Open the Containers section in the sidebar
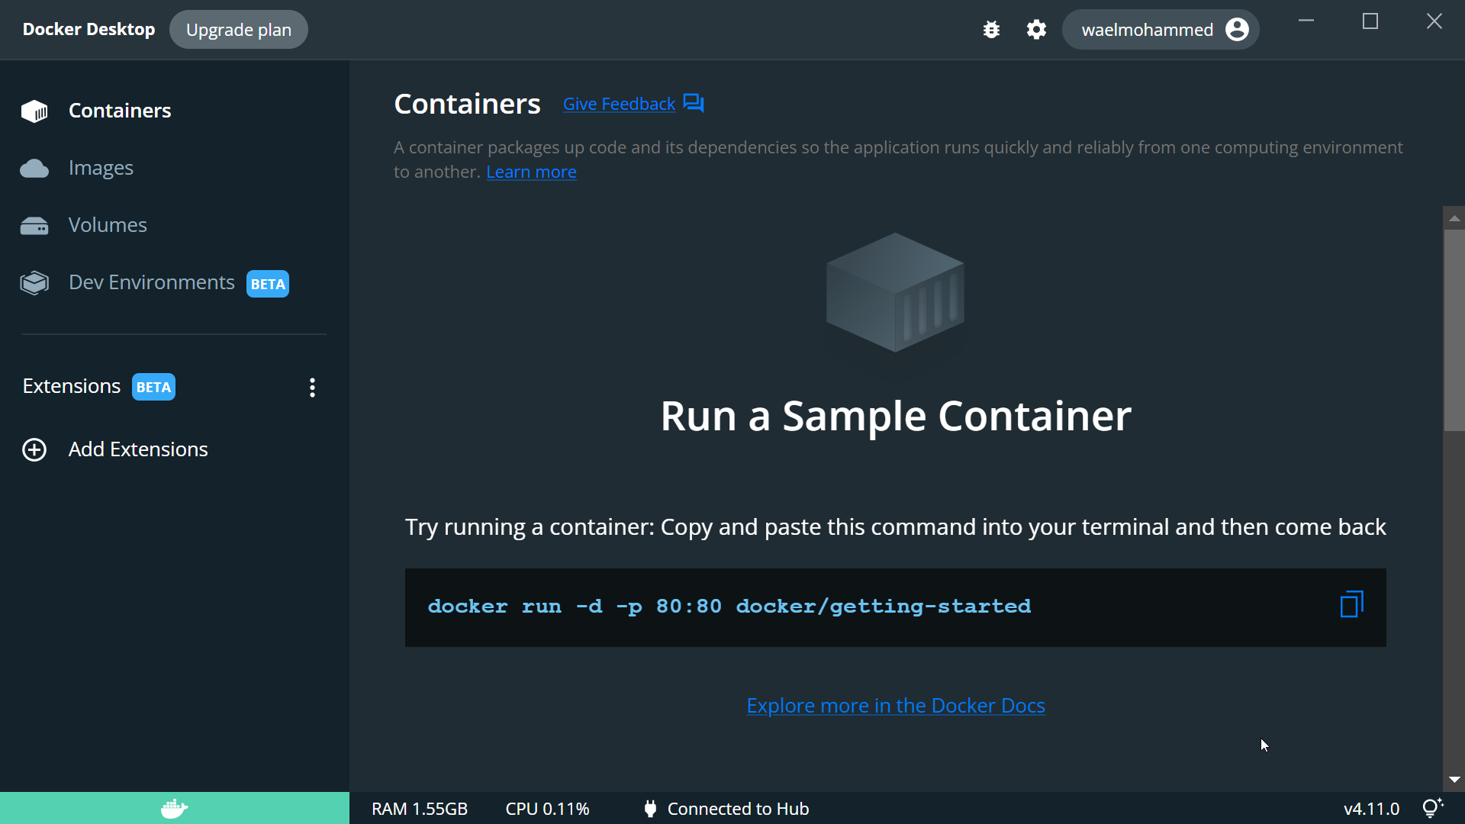 [120, 111]
